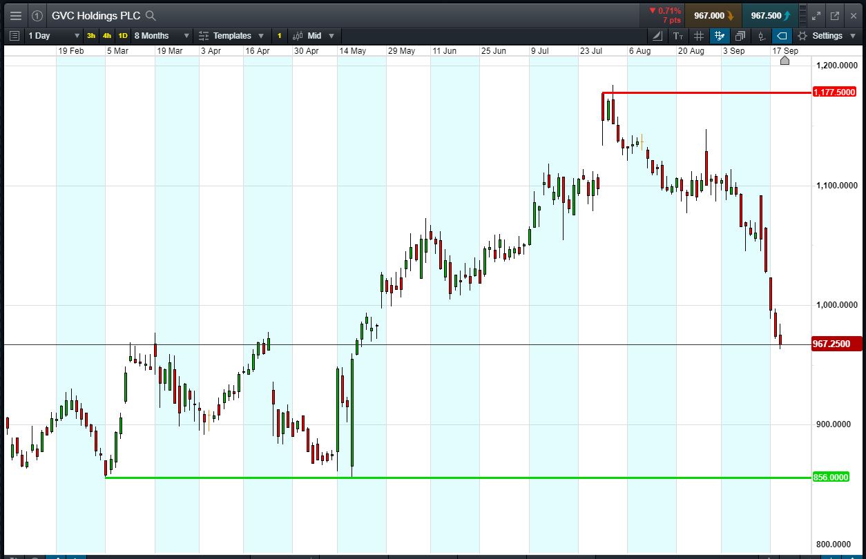This screenshot has height=559, width=866.
Task: Open the overlapping windows icon
Action: (x=740, y=36)
